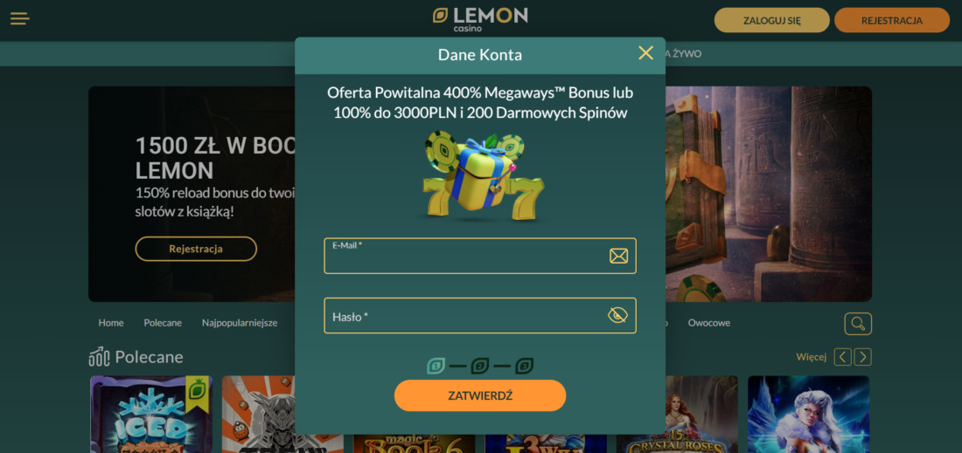The width and height of the screenshot is (962, 453).
Task: Switch to the Najpopularniejsze category tab
Action: coord(240,323)
